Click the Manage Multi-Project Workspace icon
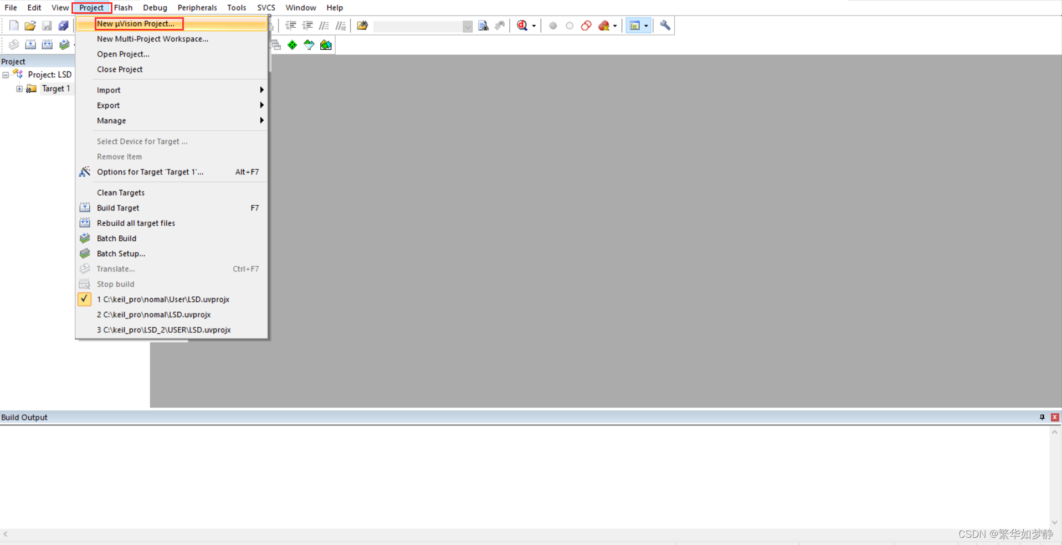This screenshot has height=545, width=1062. 276,45
